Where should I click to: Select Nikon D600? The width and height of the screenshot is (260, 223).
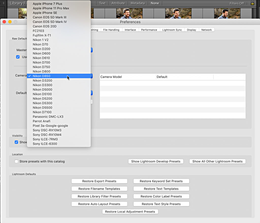tap(59, 53)
